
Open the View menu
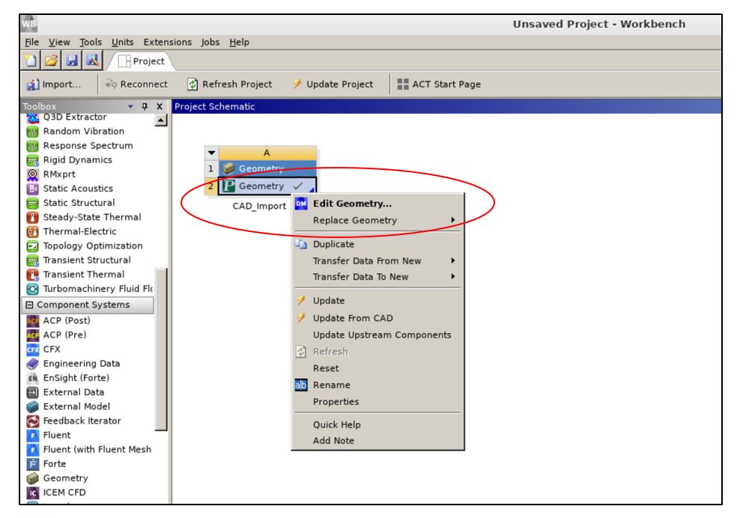coord(59,42)
